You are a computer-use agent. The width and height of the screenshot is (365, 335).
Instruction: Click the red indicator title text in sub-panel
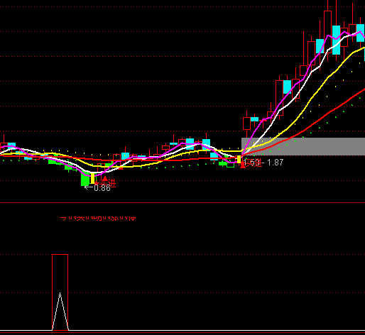click(98, 219)
